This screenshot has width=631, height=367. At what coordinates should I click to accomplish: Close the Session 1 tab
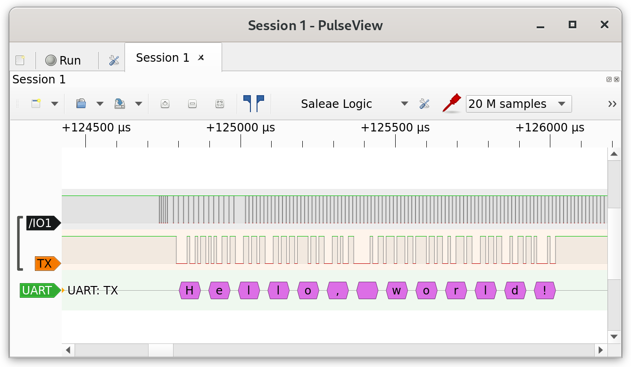click(201, 57)
